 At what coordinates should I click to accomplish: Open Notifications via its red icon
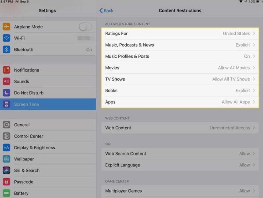tap(6, 70)
